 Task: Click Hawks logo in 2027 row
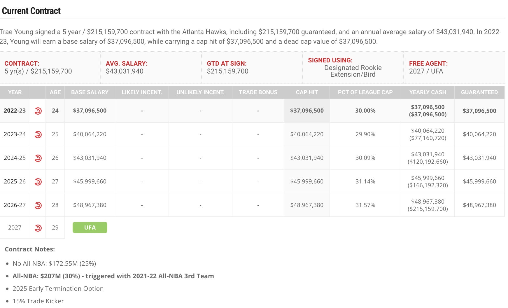tap(38, 228)
